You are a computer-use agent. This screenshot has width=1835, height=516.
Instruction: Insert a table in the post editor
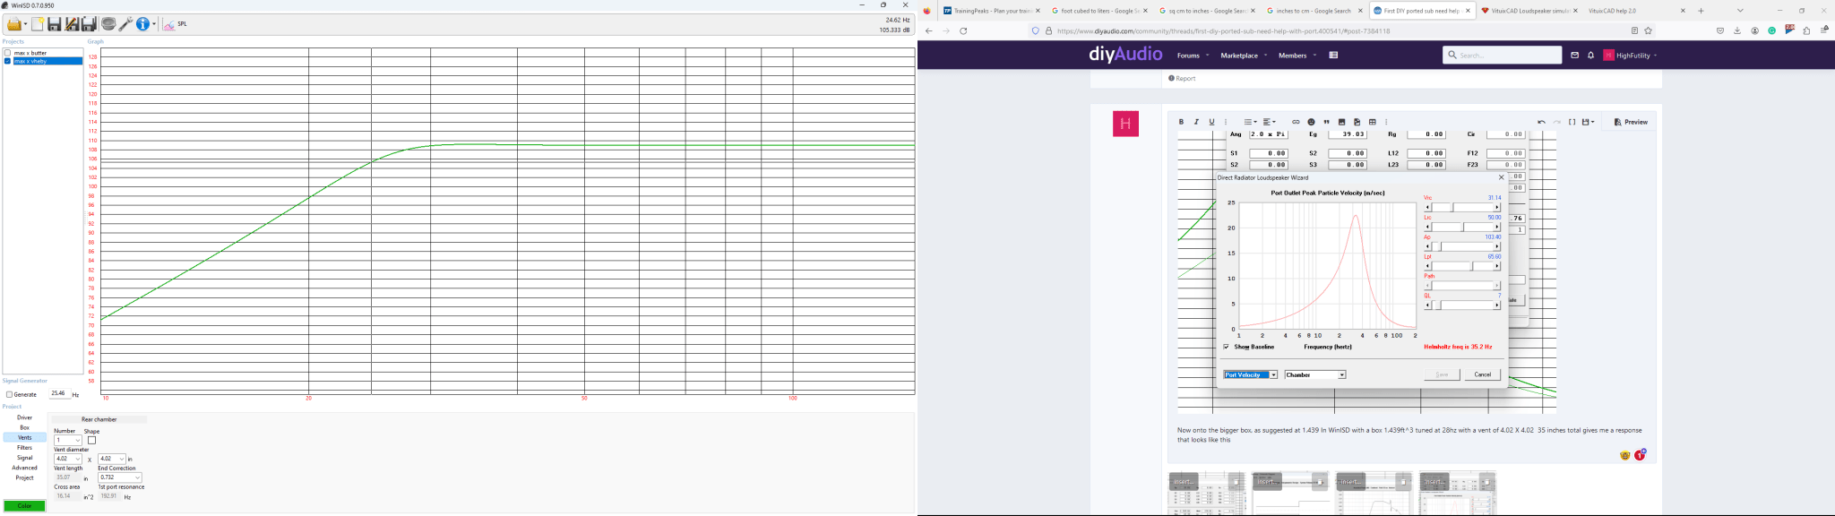(x=1372, y=122)
